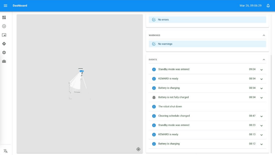The image size is (275, 155).
Task: Click the 08:23 timestamp
Action: [x=252, y=125]
